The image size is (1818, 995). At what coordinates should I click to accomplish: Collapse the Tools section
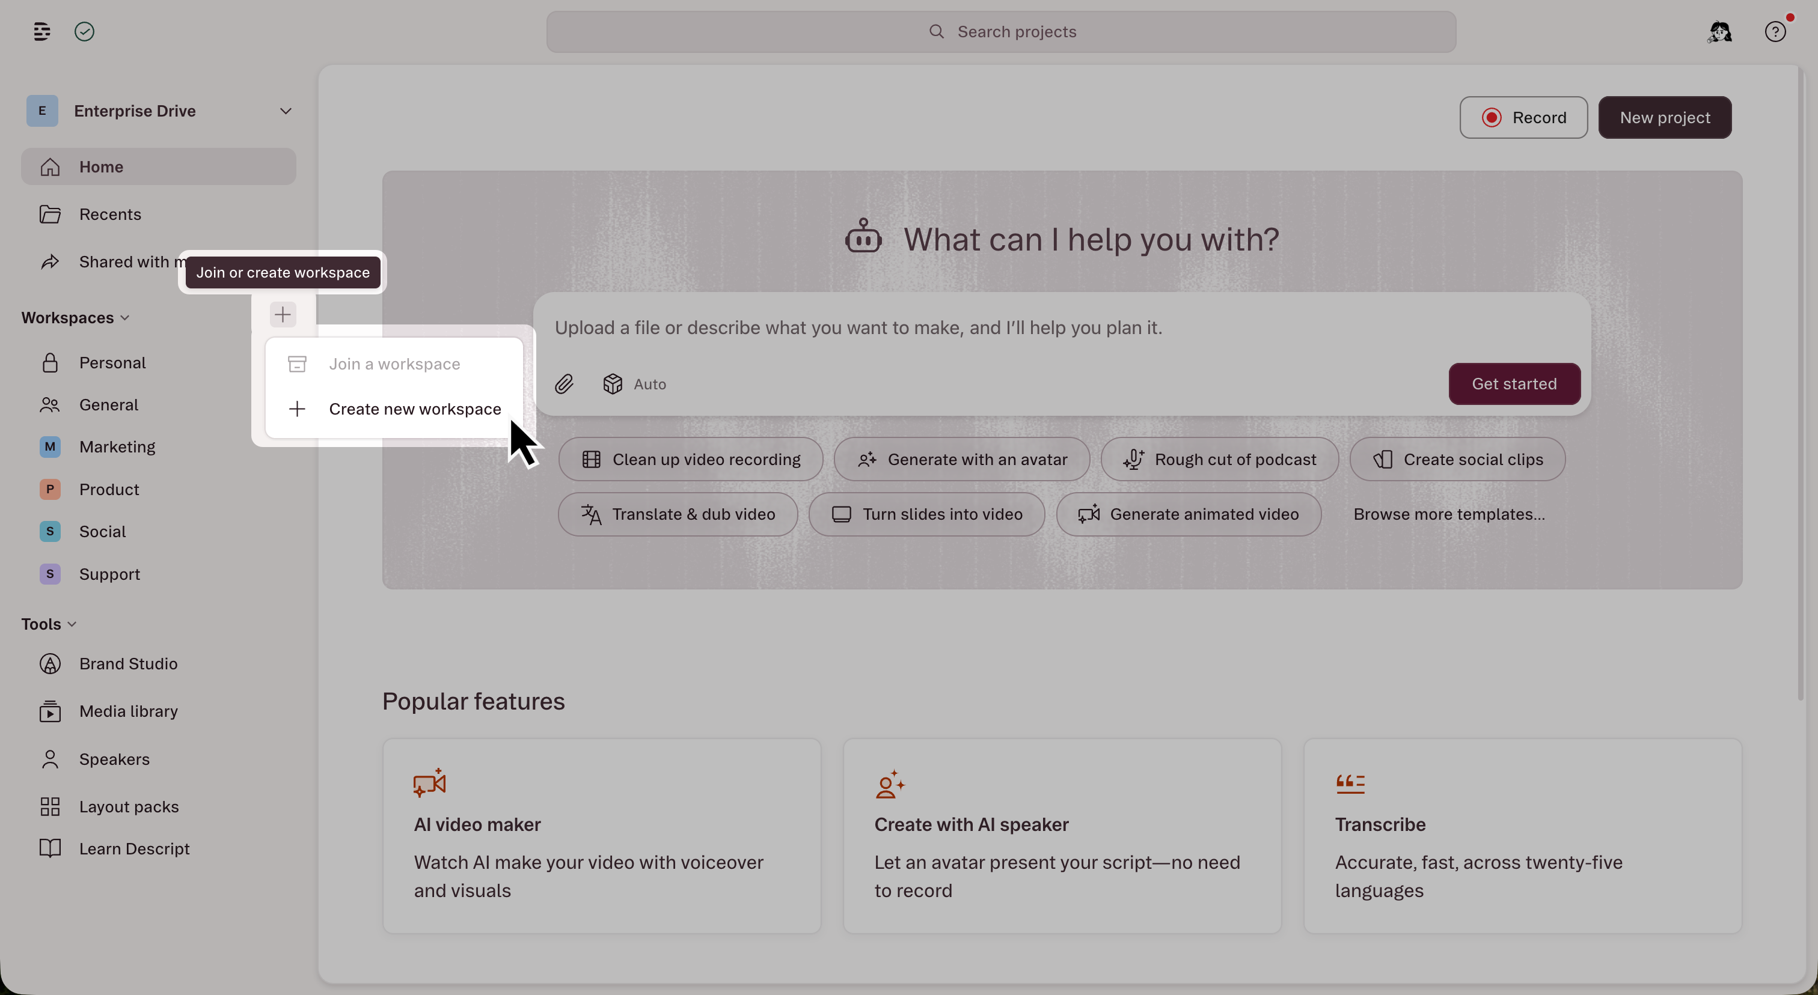[x=49, y=623]
